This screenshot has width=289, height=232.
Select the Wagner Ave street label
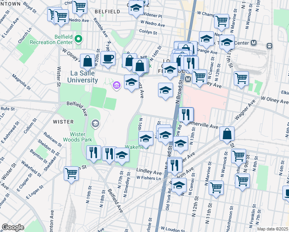coord(245,109)
